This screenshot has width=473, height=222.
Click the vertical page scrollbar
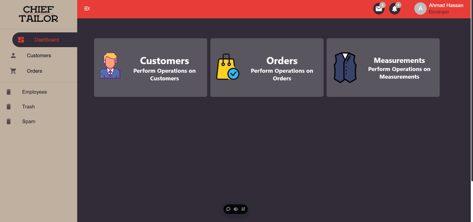click(x=472, y=90)
